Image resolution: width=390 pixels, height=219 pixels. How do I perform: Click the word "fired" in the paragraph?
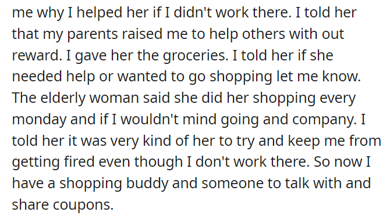[x=79, y=162]
